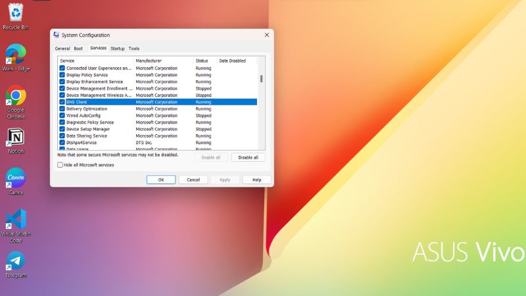Launch the Work - Edge shortcut
This screenshot has height=296, width=526.
(15, 55)
